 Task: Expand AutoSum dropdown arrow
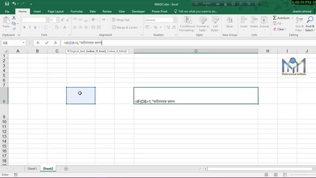point(293,18)
